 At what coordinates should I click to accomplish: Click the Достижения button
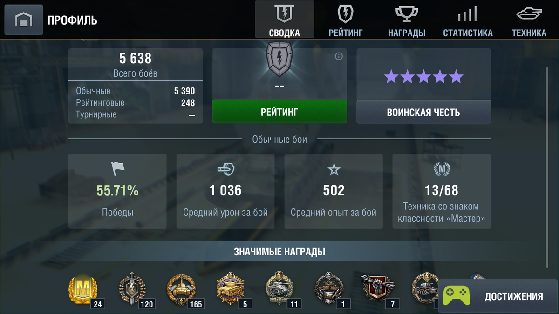(x=498, y=296)
